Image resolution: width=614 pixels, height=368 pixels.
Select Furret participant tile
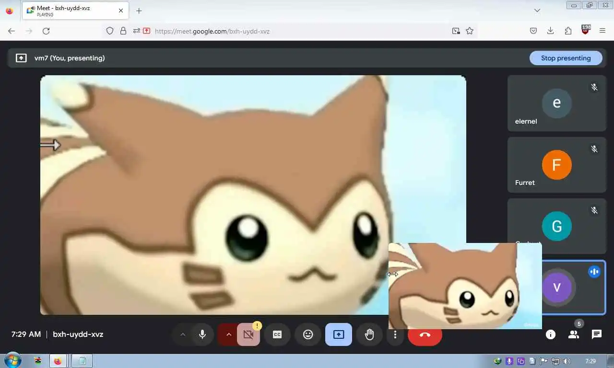pyautogui.click(x=557, y=165)
